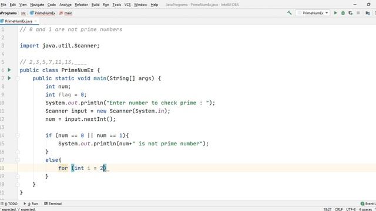Open the View menu
Viewport: 376px width, 211px height.
click(23, 5)
